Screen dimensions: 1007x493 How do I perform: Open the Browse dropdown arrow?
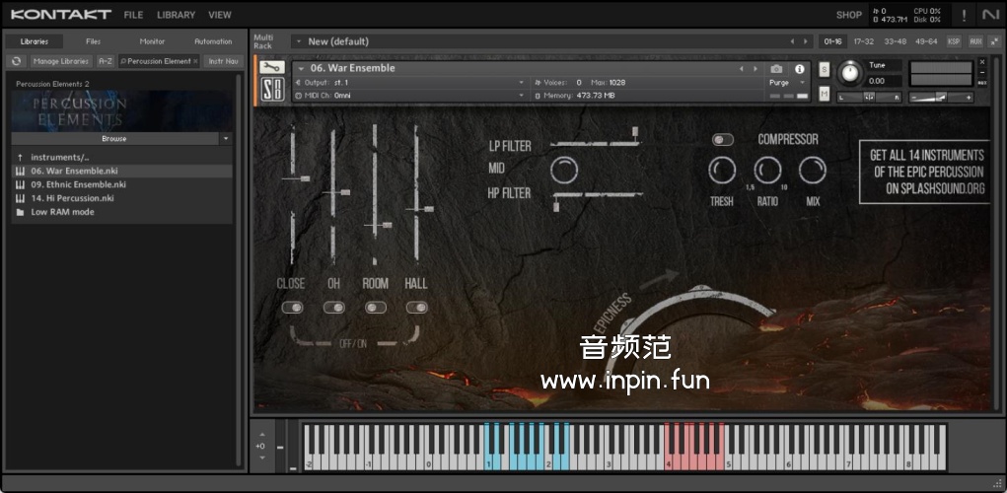pos(226,139)
